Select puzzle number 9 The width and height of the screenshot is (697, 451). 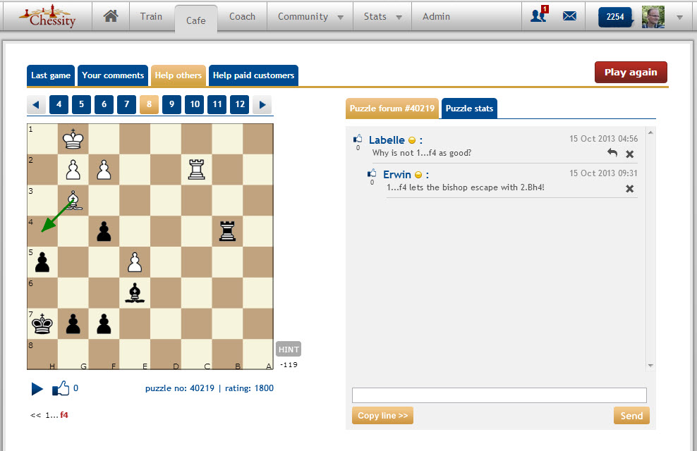(171, 104)
